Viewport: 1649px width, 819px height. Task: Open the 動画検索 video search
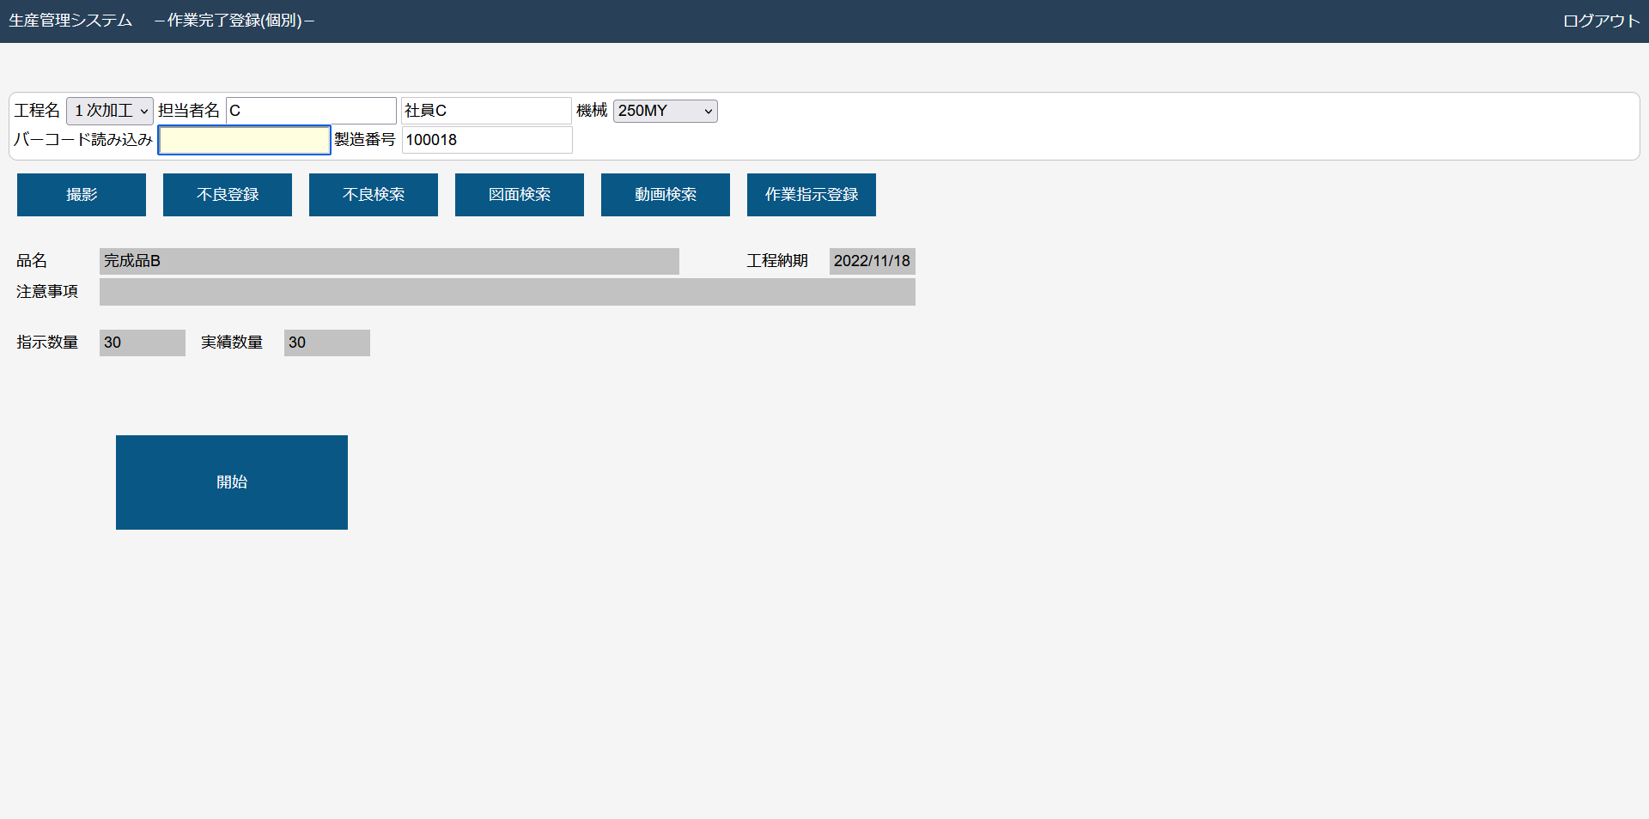tap(666, 195)
